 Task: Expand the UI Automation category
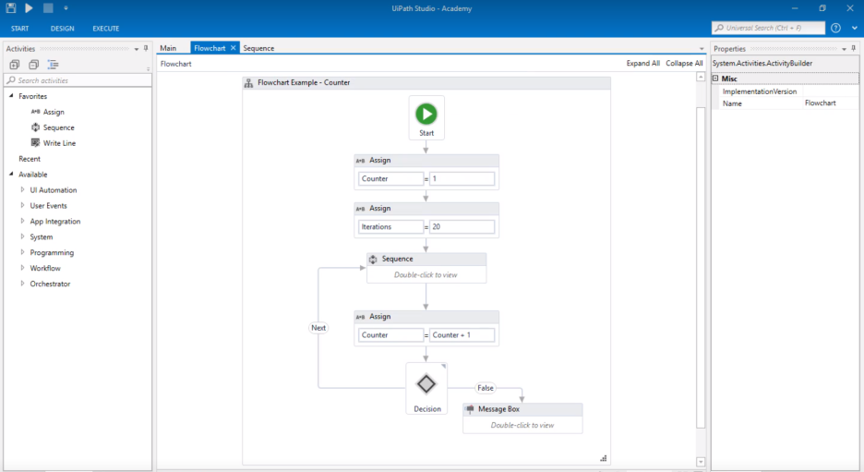point(23,190)
